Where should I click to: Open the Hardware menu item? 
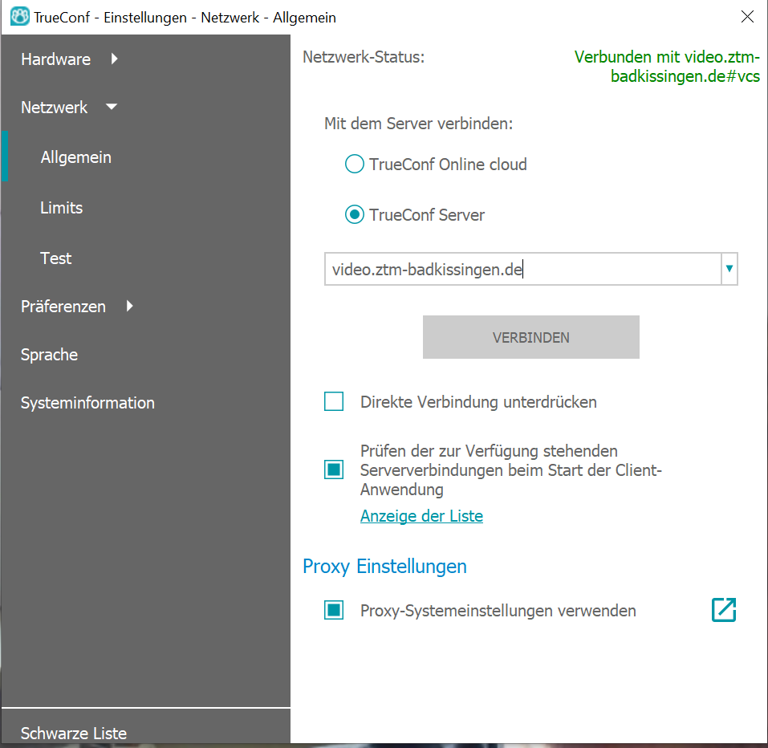click(x=56, y=59)
